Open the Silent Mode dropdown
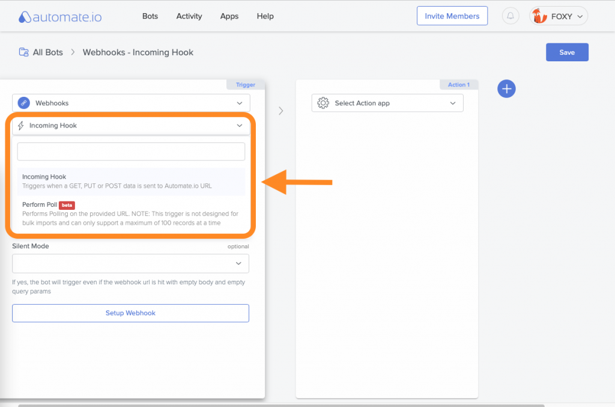Viewport: 615px width, 407px height. point(130,263)
